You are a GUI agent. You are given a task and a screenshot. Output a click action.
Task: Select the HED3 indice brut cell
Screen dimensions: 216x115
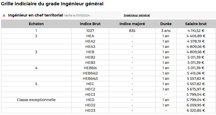coord(90,110)
